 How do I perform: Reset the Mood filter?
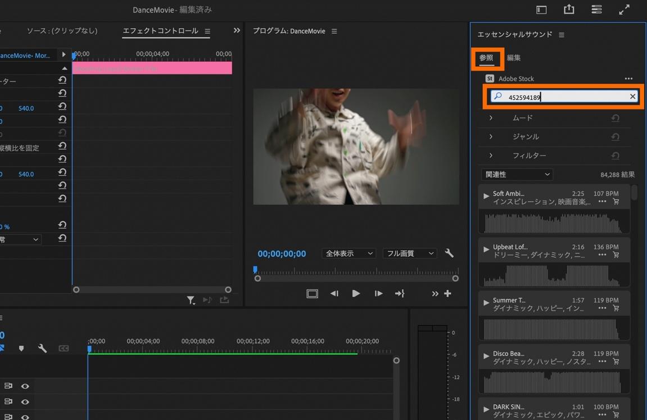(x=615, y=118)
